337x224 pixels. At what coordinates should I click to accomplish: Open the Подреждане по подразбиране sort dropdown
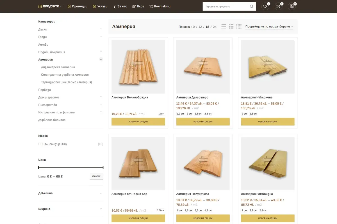click(269, 27)
